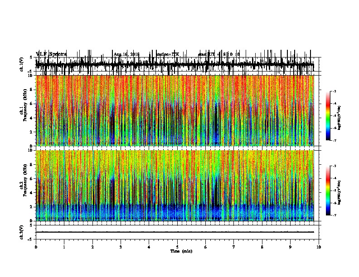The height and width of the screenshot is (277, 359).
Task: Click the "5" tick on ch.1(V) axis
Action: click(x=31, y=57)
